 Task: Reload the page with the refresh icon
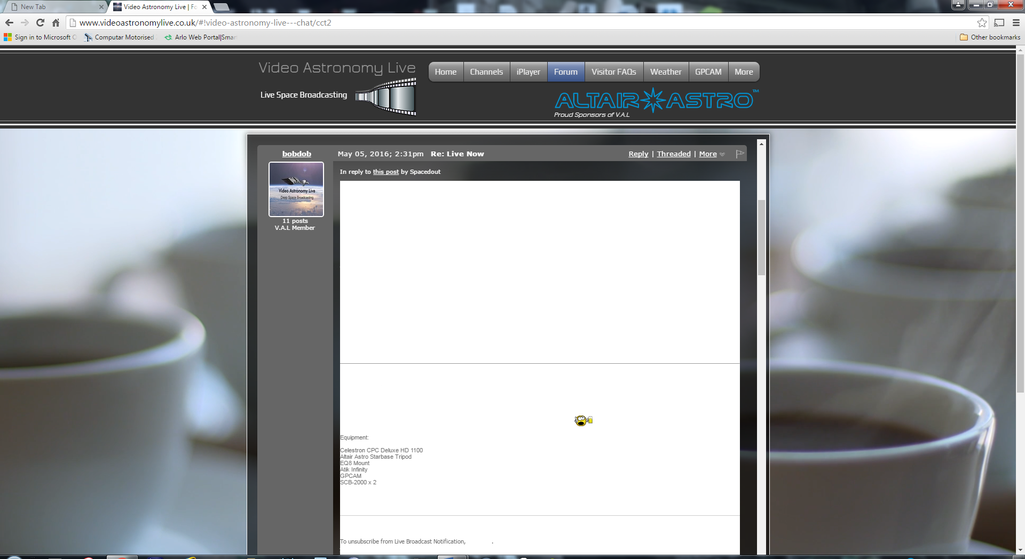click(40, 22)
